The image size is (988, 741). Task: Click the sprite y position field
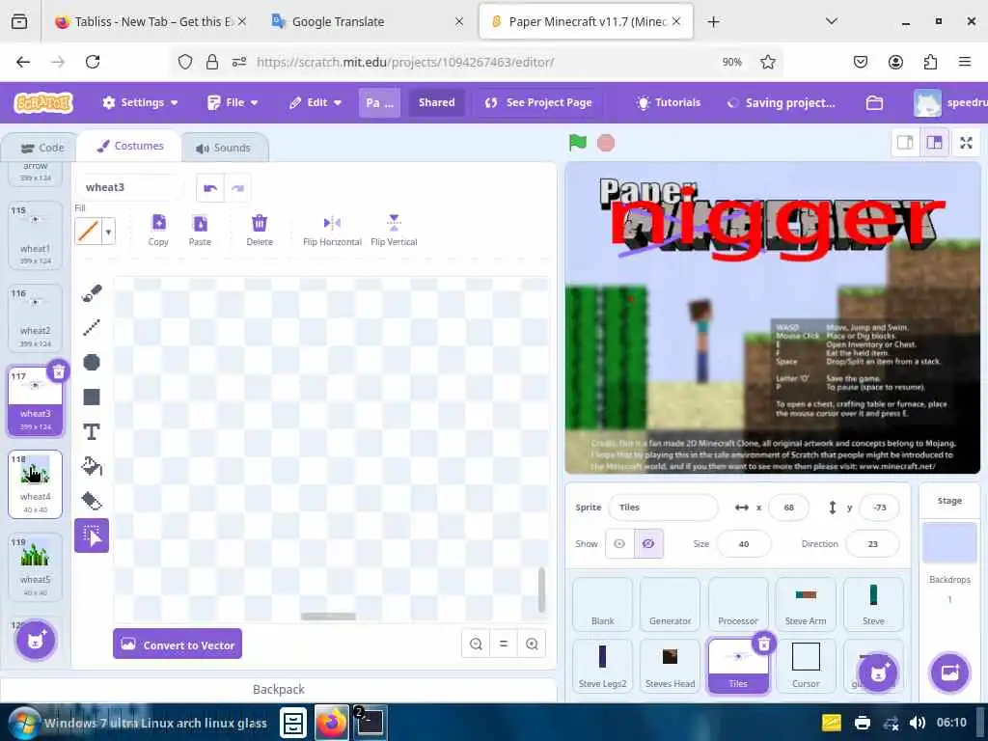point(880,508)
